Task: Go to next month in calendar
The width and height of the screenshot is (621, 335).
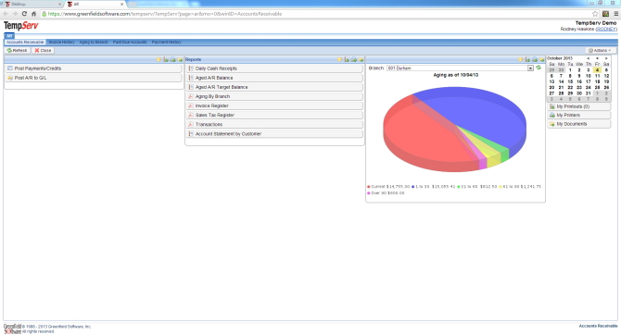Action: pyautogui.click(x=606, y=58)
